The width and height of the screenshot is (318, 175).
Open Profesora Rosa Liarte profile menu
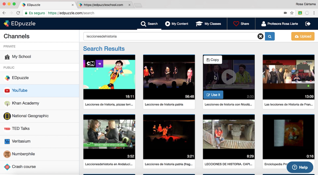279,24
